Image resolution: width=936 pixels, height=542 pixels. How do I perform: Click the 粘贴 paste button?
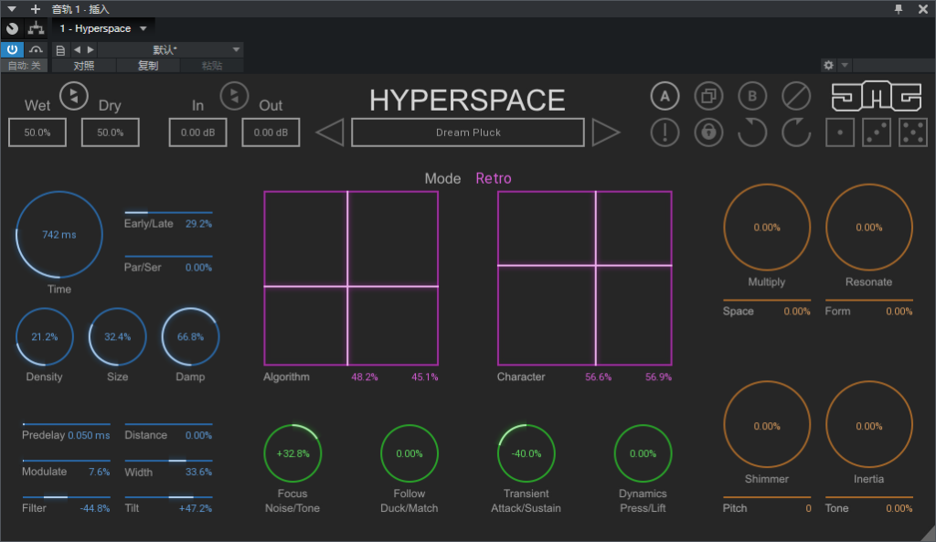click(x=212, y=66)
